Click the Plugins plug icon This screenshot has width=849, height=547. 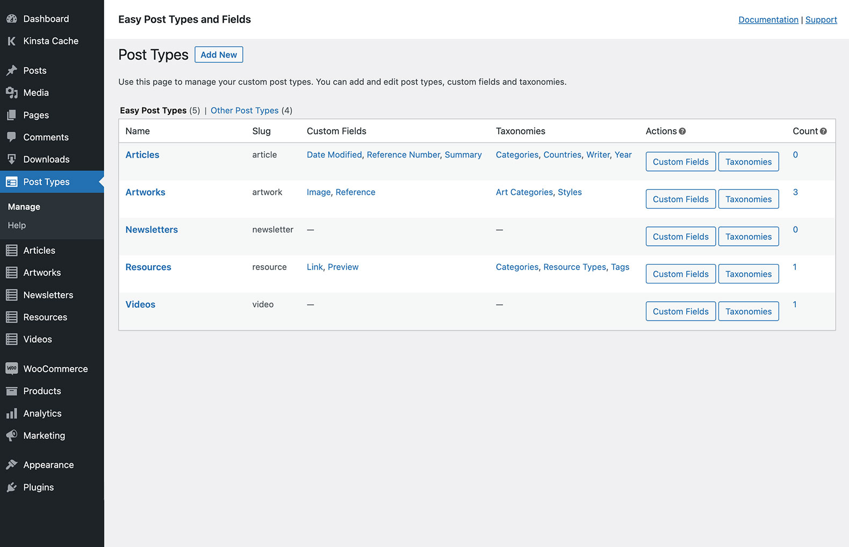pyautogui.click(x=11, y=487)
